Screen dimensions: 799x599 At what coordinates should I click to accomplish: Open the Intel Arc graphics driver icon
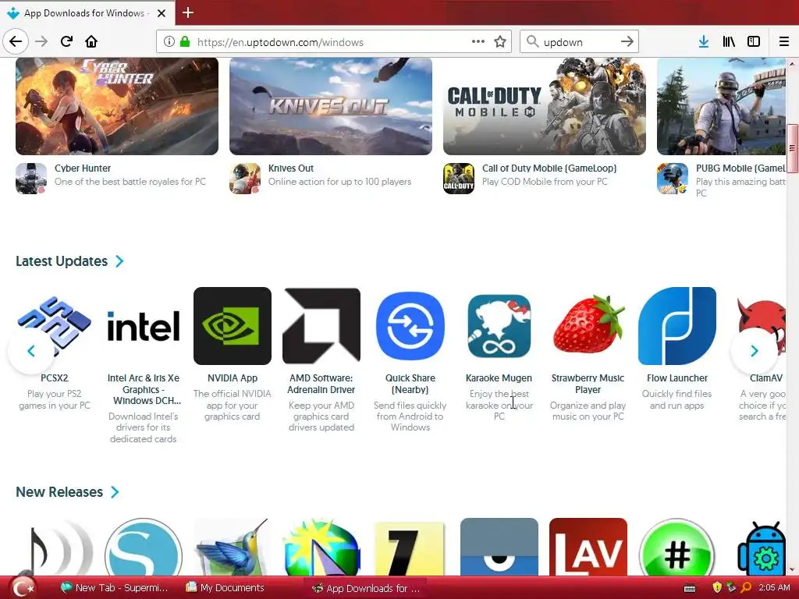pos(144,325)
